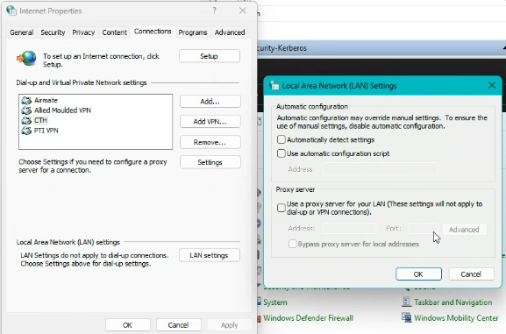
Task: Select the CTH connection entry
Action: pos(40,120)
